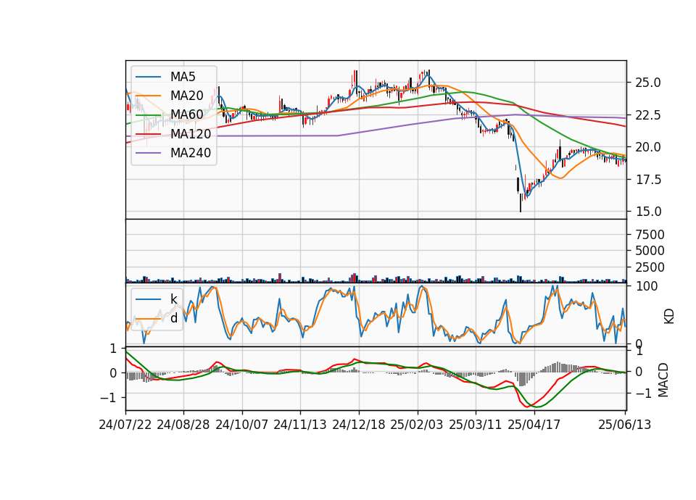696x500 pixels.
Task: Click the 25/03/11 date axis label
Action: coord(476,425)
